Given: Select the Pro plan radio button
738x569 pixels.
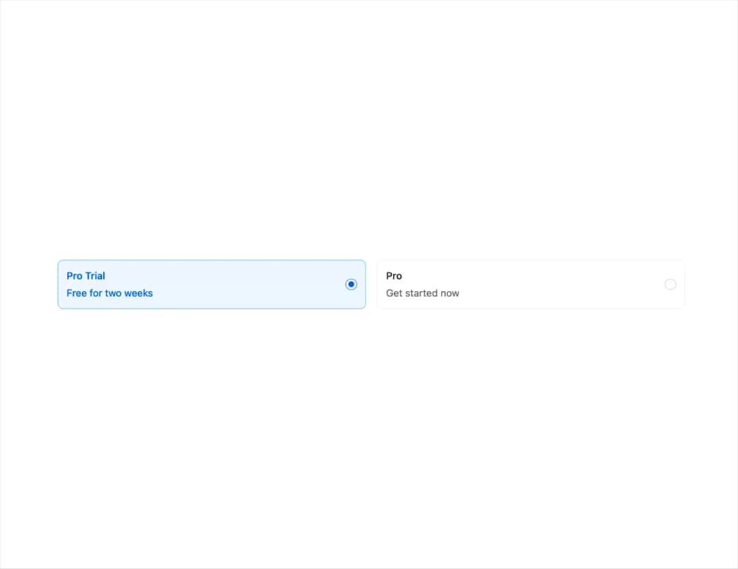Looking at the screenshot, I should 670,284.
